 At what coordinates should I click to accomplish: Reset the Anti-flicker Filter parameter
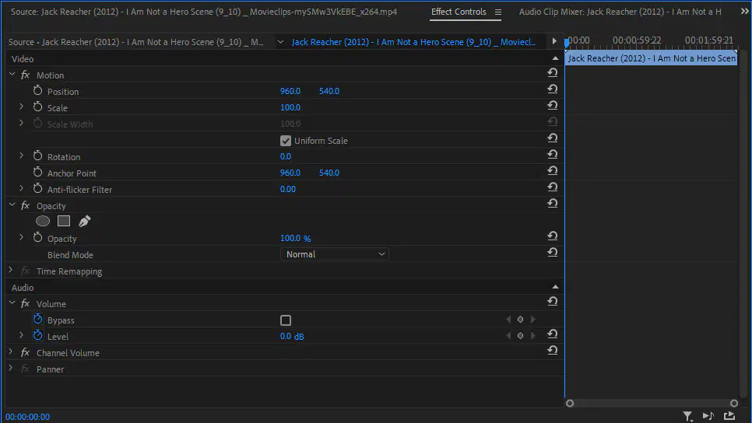[553, 187]
